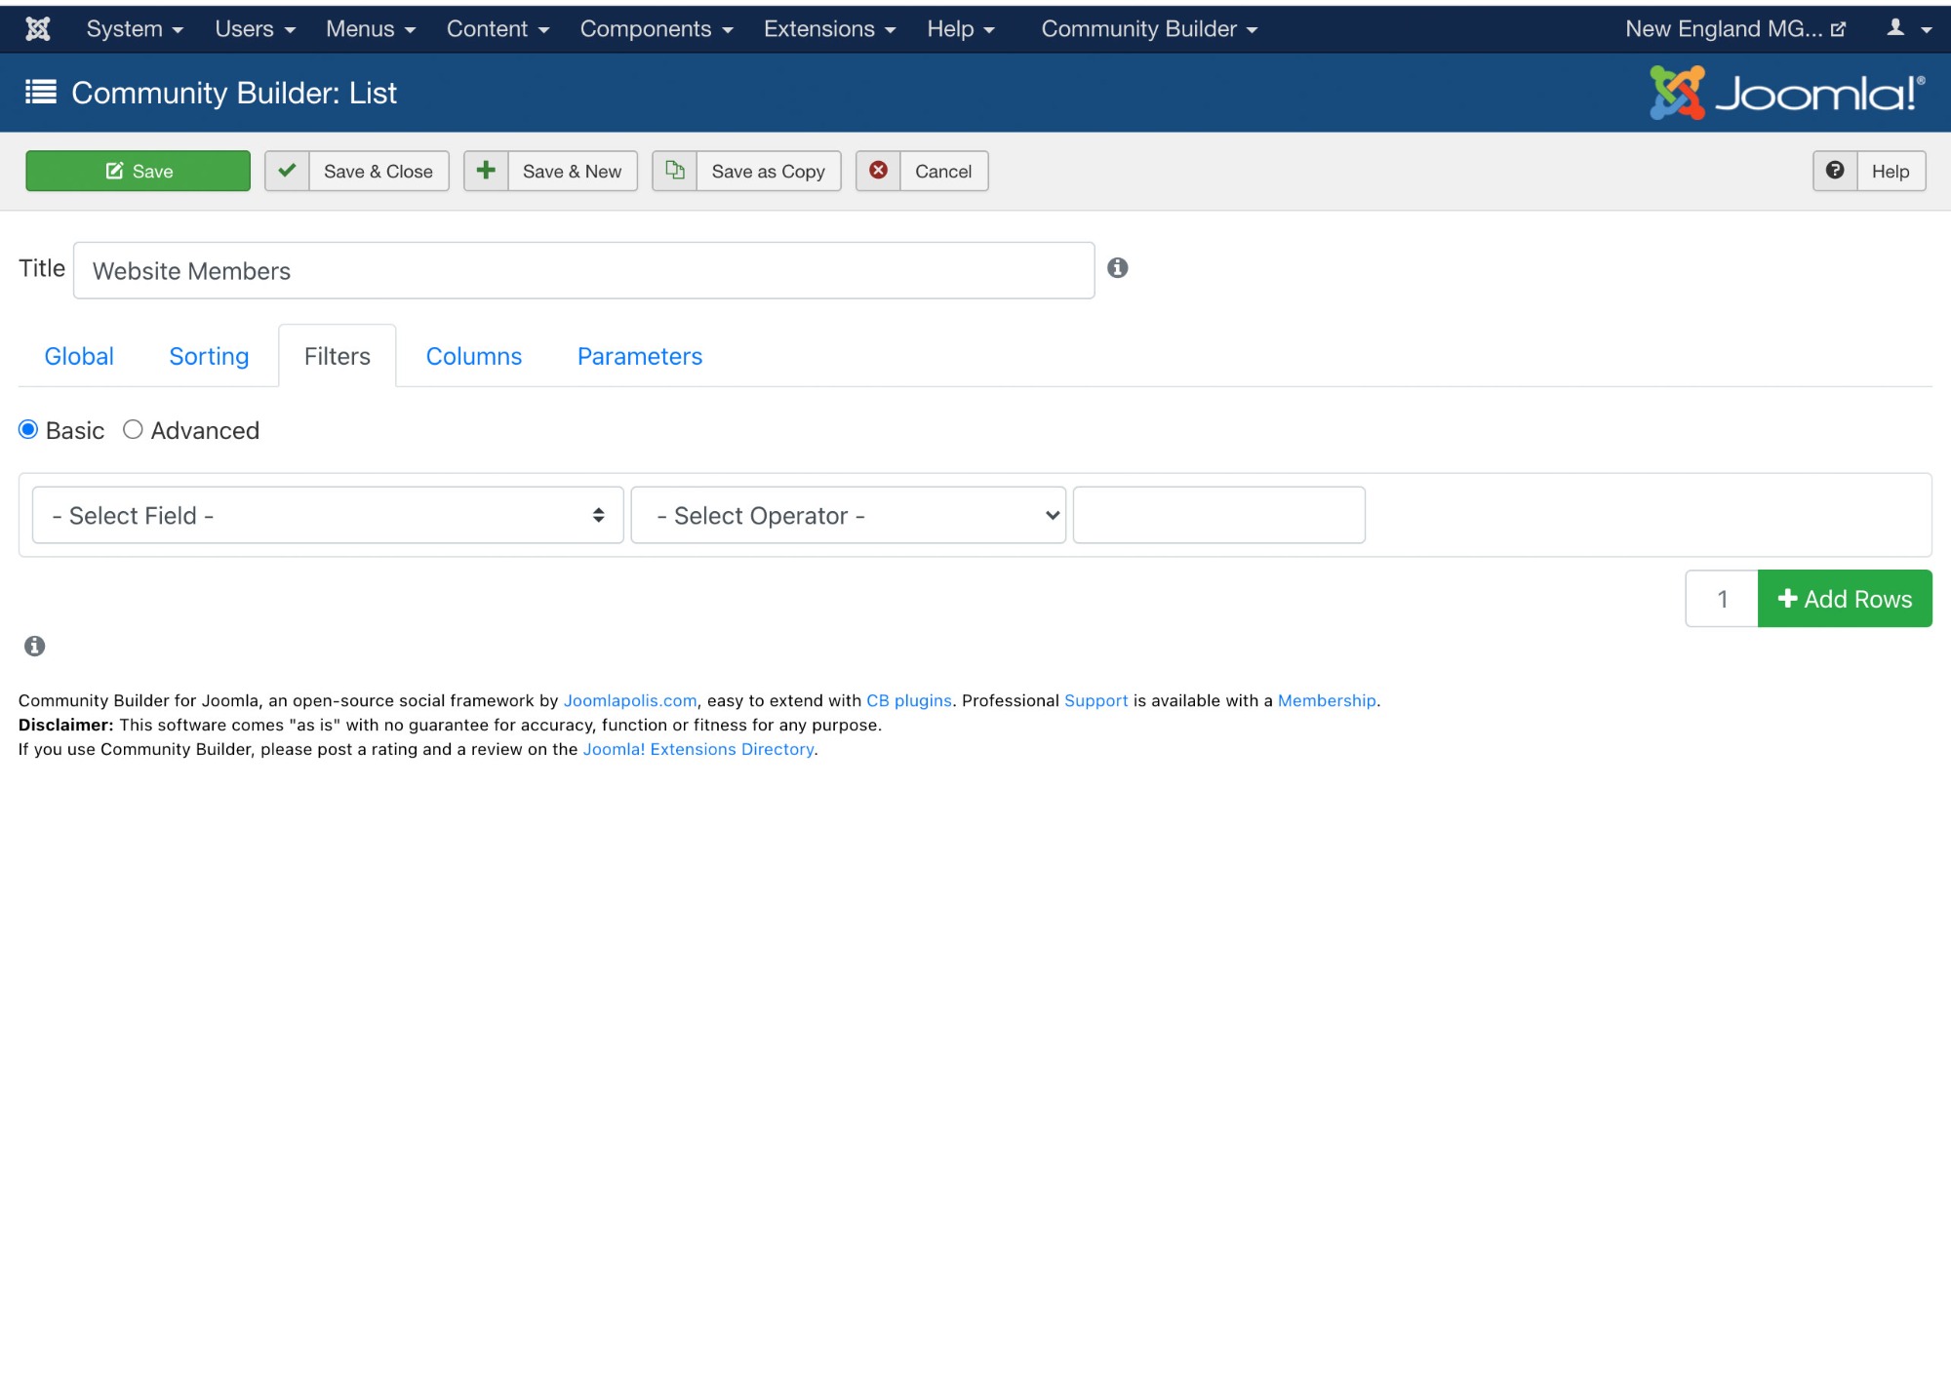Open site preview external link icon
The width and height of the screenshot is (1951, 1380).
tap(1839, 29)
